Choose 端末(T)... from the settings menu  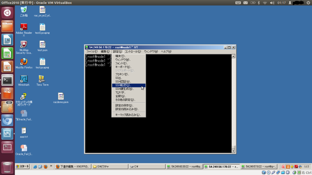129,56
